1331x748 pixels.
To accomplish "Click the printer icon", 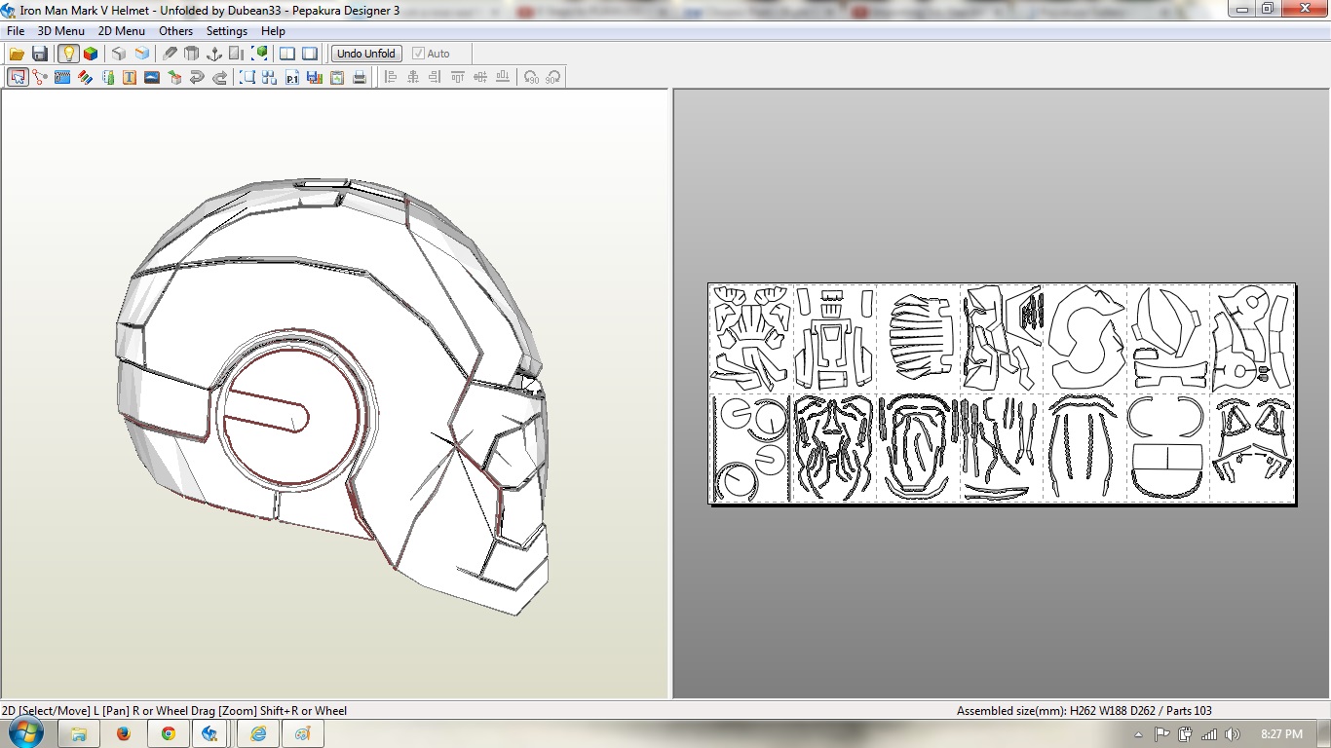I will pos(360,77).
